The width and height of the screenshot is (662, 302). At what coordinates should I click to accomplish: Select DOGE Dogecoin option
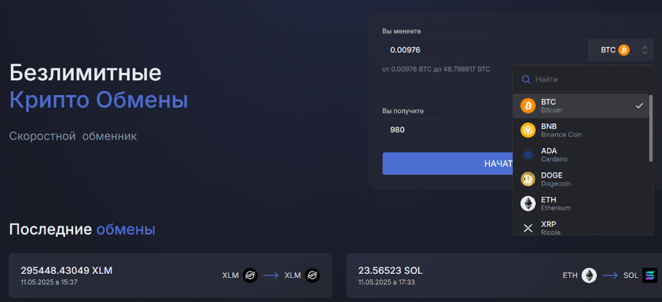tap(581, 179)
